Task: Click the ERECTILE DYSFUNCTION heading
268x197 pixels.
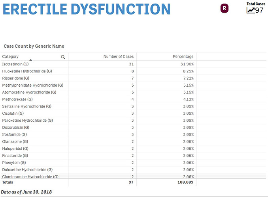Action: point(87,9)
